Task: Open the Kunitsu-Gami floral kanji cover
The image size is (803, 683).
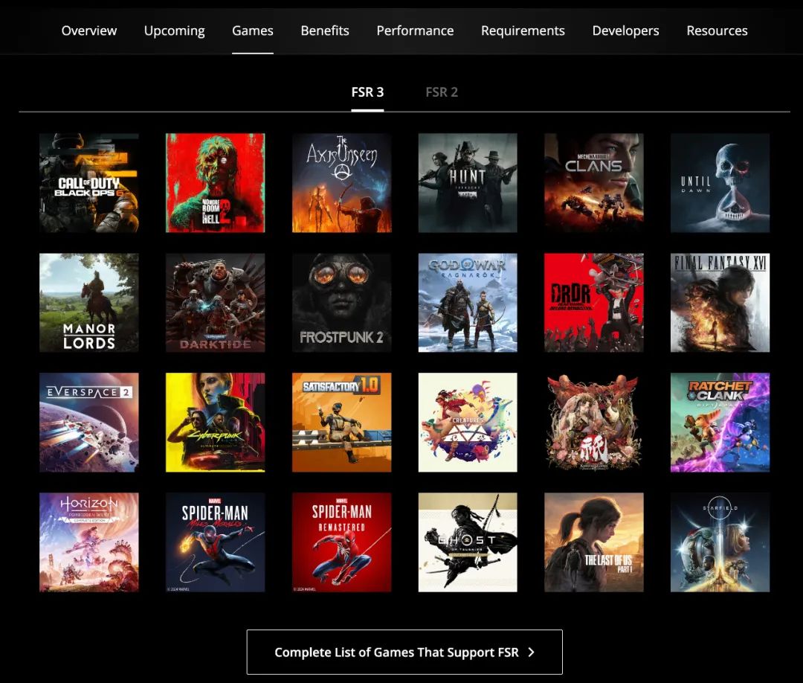Action: pos(594,422)
